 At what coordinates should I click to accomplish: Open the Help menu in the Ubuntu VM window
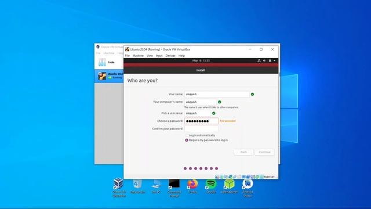pos(181,56)
